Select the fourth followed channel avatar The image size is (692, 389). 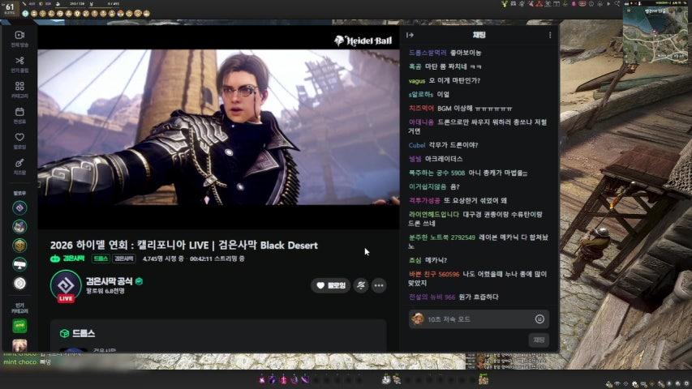pyautogui.click(x=19, y=265)
